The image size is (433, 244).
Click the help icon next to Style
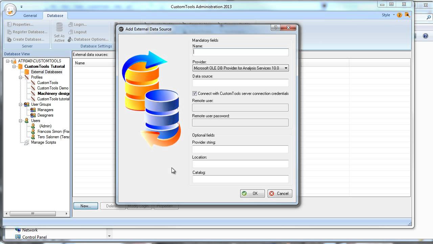point(400,15)
